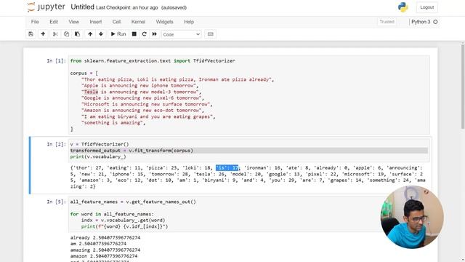Viewport: 465px width, 262px height.
Task: Click the page vertical scrollbar
Action: tap(463, 86)
